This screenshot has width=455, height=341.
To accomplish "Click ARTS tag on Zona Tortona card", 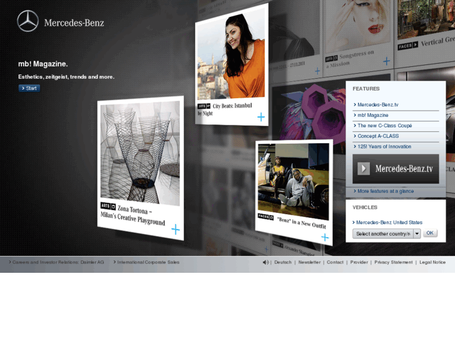I will click(x=108, y=206).
